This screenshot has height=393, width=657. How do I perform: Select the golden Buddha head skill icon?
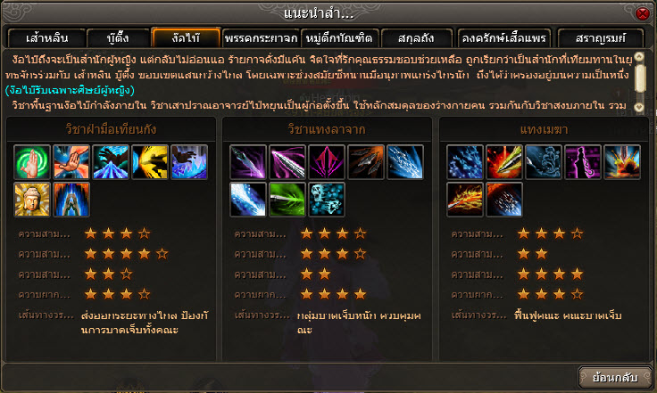(x=32, y=200)
